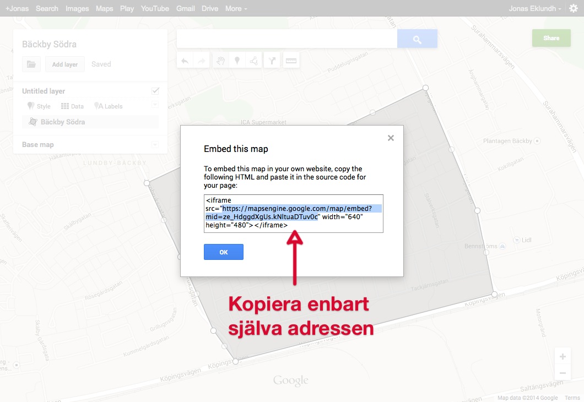Click the search magnifier button
The image size is (584, 402).
click(417, 39)
